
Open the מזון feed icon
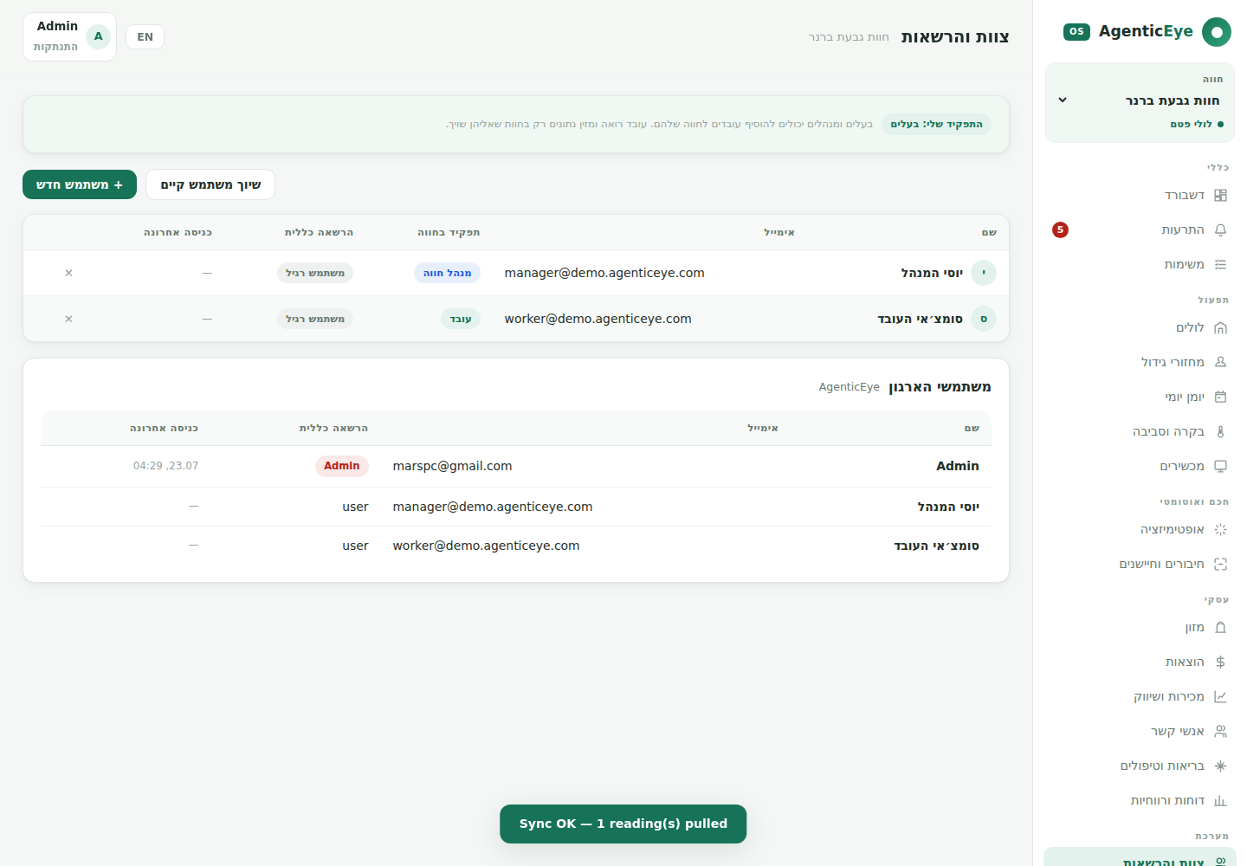click(x=1220, y=627)
